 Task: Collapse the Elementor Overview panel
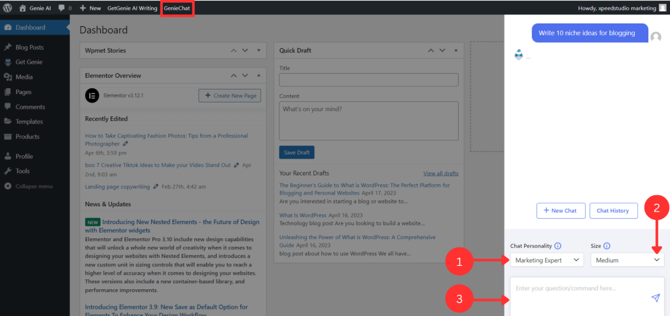pyautogui.click(x=258, y=76)
